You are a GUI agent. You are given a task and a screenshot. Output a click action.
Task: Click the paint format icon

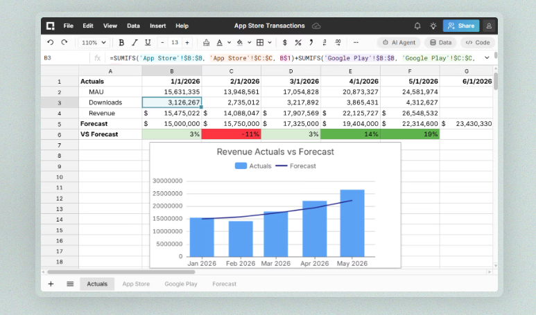(x=206, y=43)
